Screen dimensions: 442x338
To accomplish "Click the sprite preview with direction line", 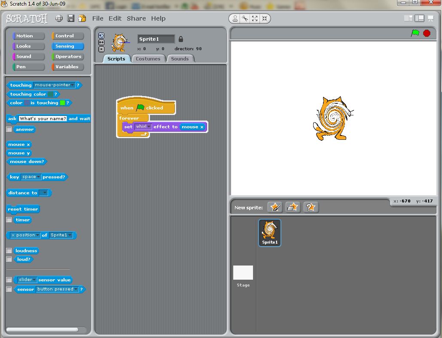I will 120,43.
